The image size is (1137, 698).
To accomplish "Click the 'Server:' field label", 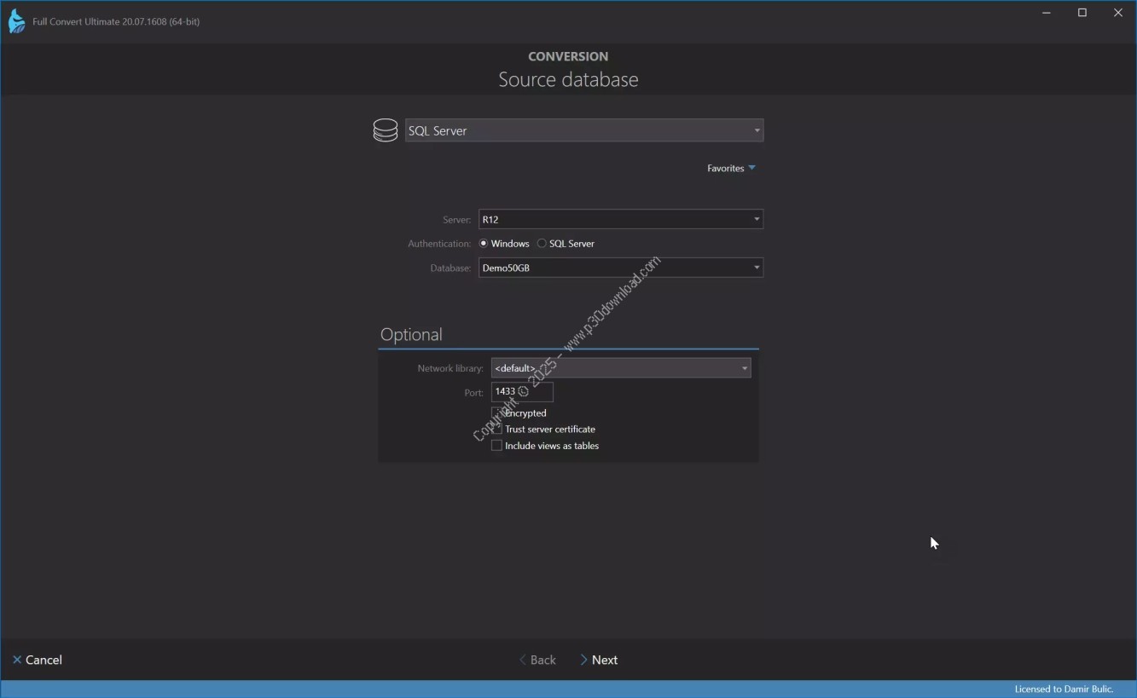I will pos(456,220).
